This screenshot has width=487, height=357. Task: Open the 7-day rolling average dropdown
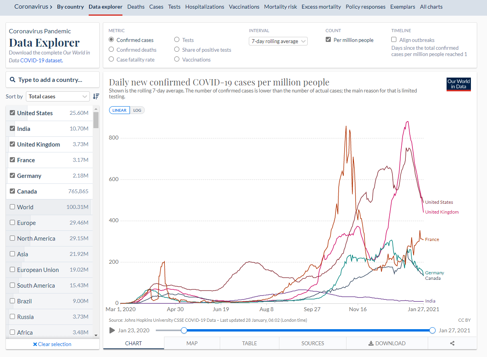click(278, 41)
